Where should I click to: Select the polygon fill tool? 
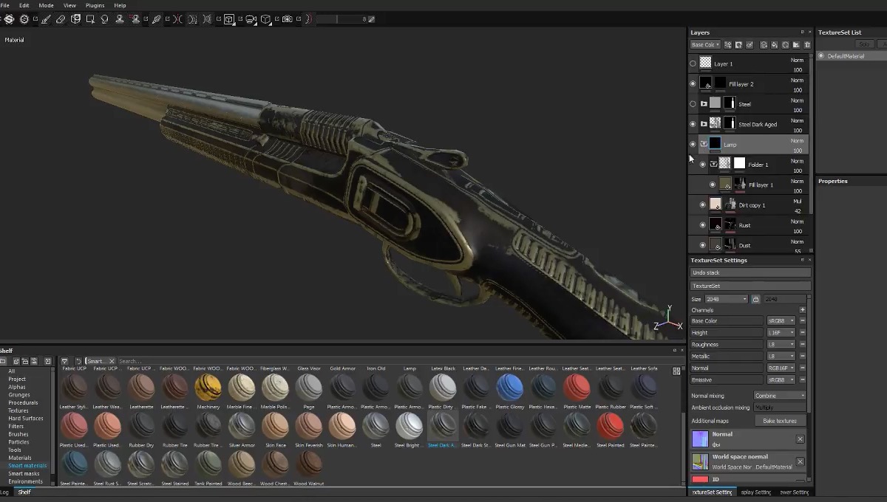pos(89,19)
